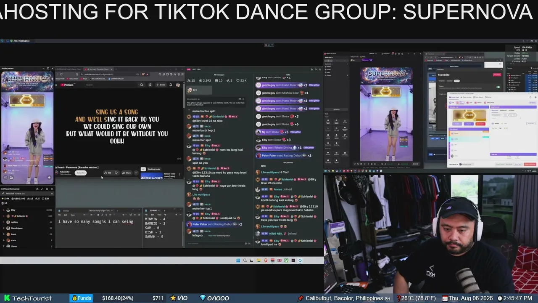Open Edit menu in the scoreboard Notepad
This screenshot has width=538, height=303.
pos(153,215)
